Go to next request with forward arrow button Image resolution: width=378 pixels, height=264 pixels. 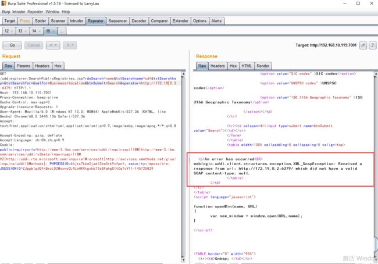70,45
